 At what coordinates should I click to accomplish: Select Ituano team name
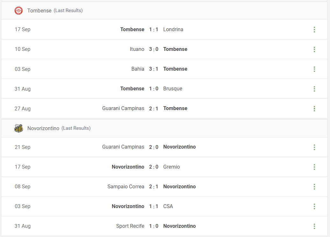[137, 49]
